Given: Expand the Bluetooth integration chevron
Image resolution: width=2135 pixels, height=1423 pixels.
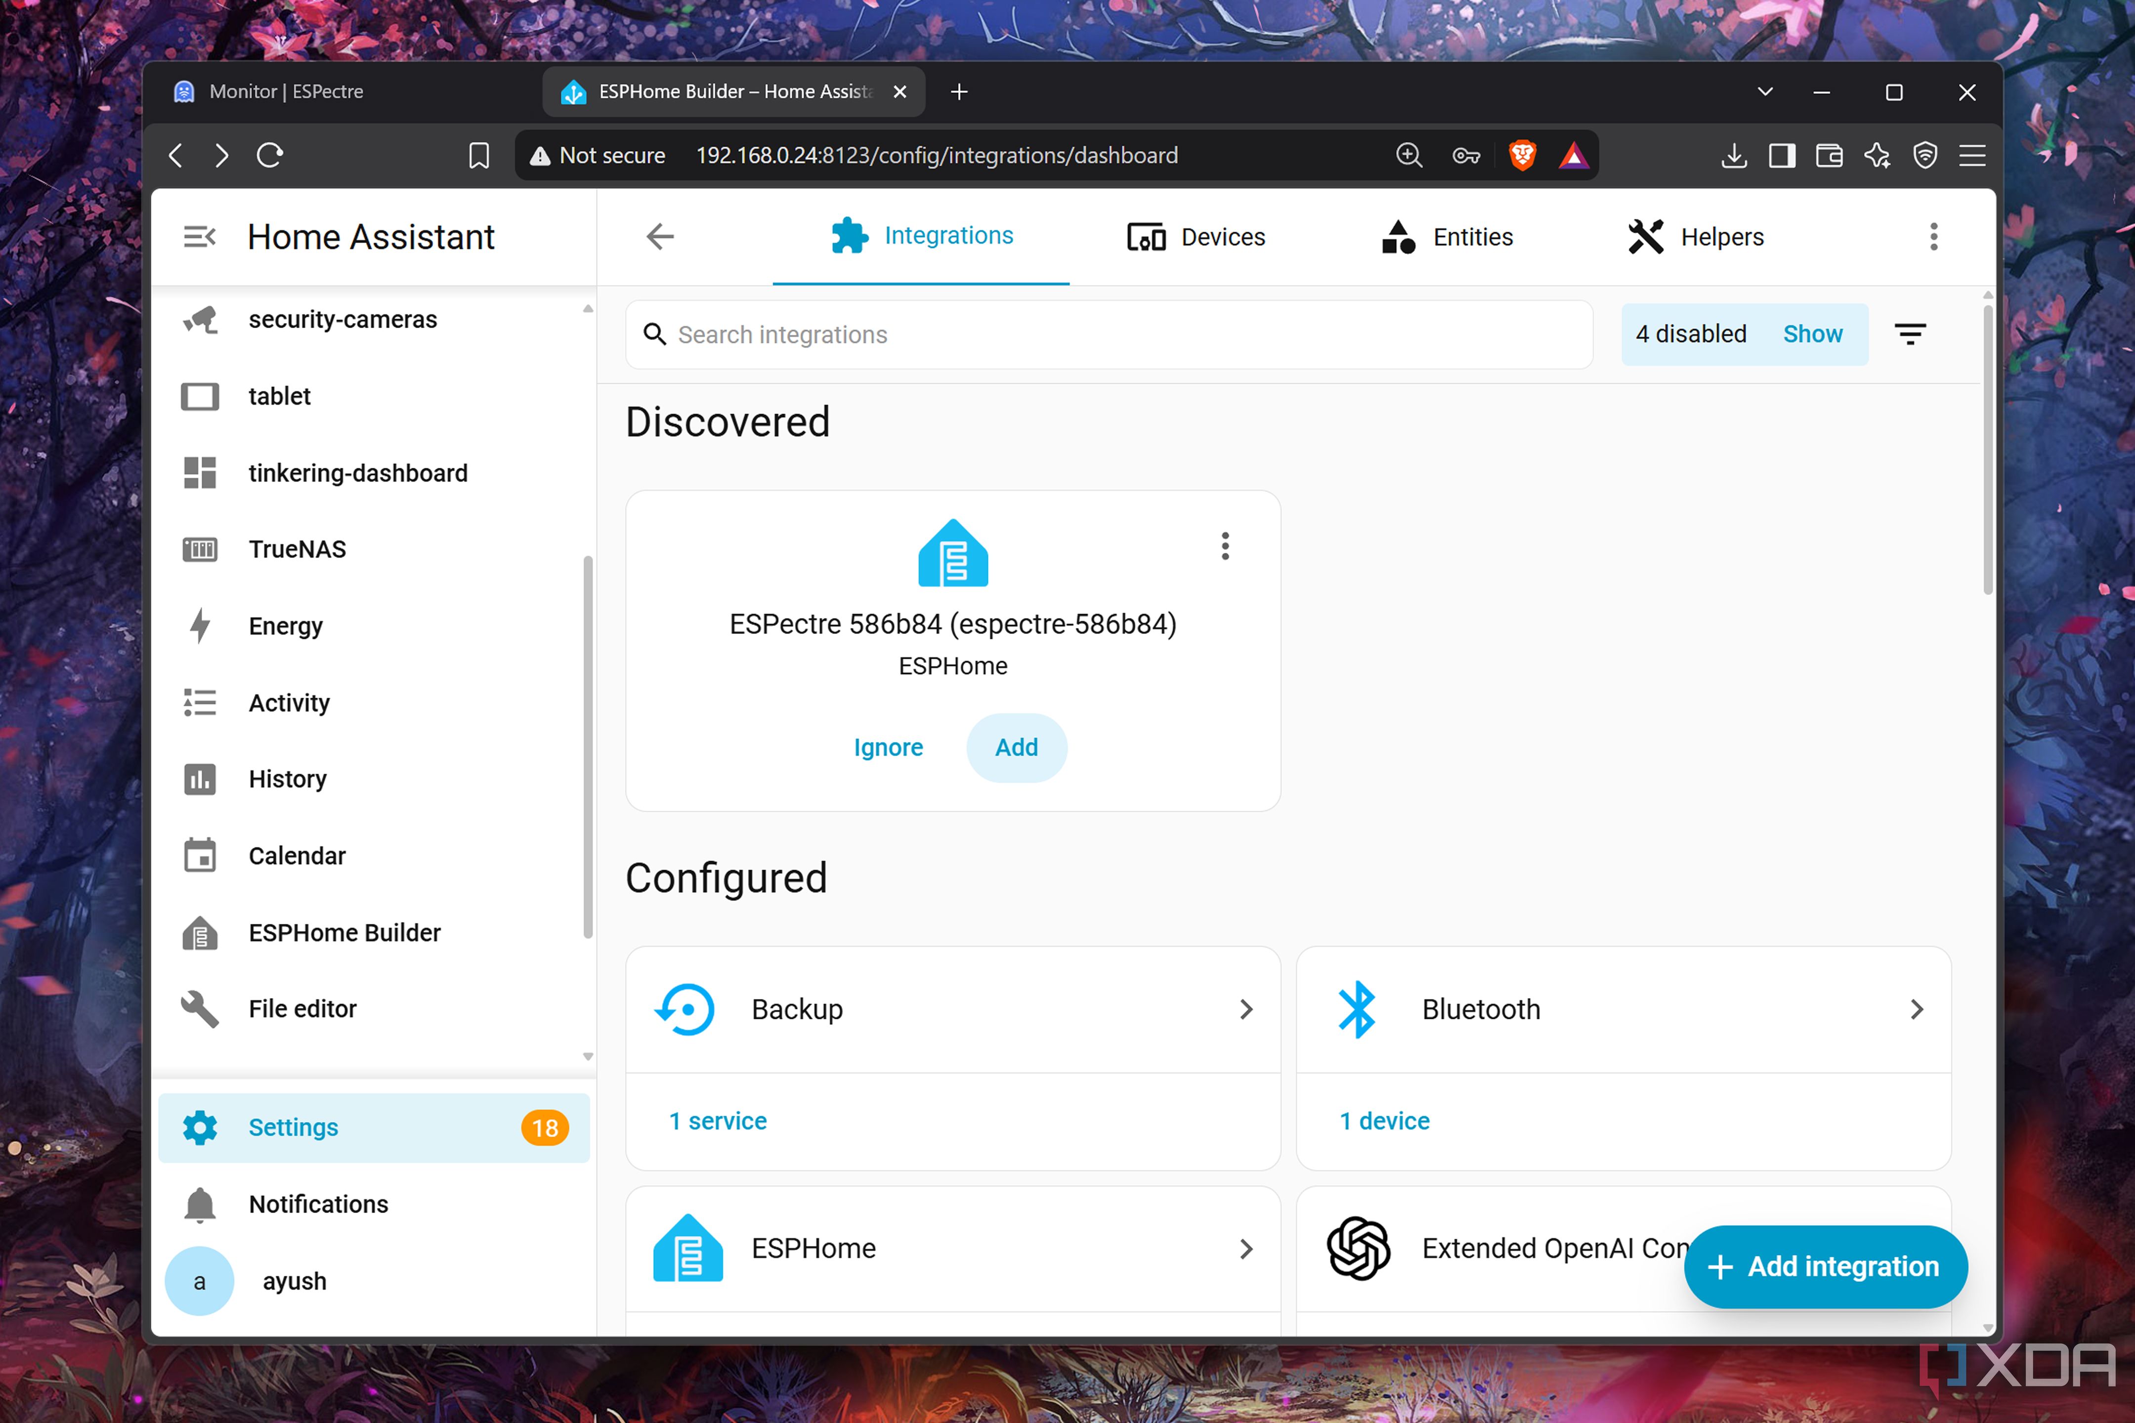Looking at the screenshot, I should click(1916, 1009).
